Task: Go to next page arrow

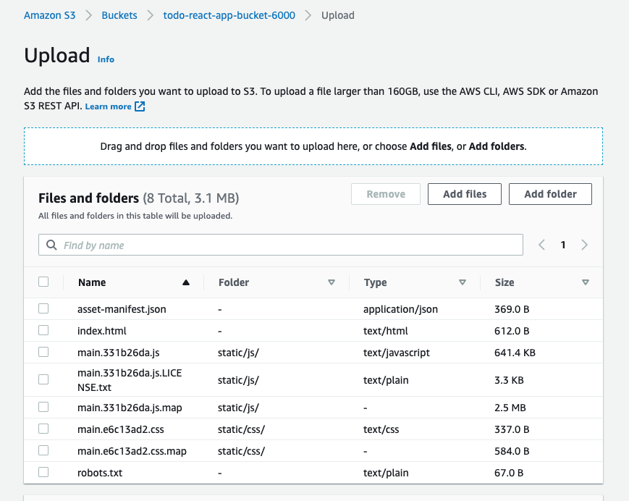Action: (584, 245)
